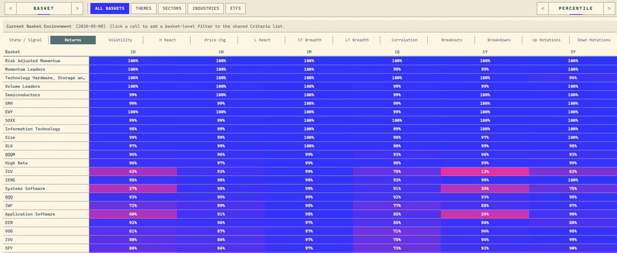
Task: Click the Systems Software 1Y cell 34%
Action: pyautogui.click(x=485, y=189)
